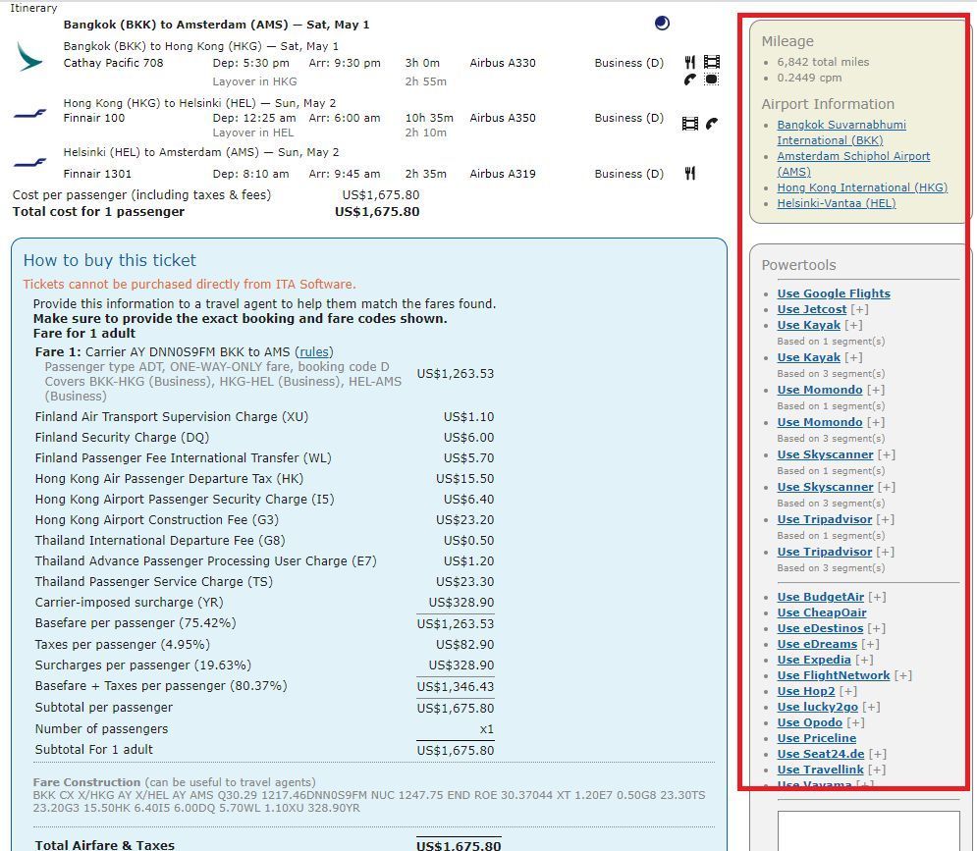The height and width of the screenshot is (851, 977).
Task: Click the 'Airbus A350' aircraft text
Action: tap(503, 118)
